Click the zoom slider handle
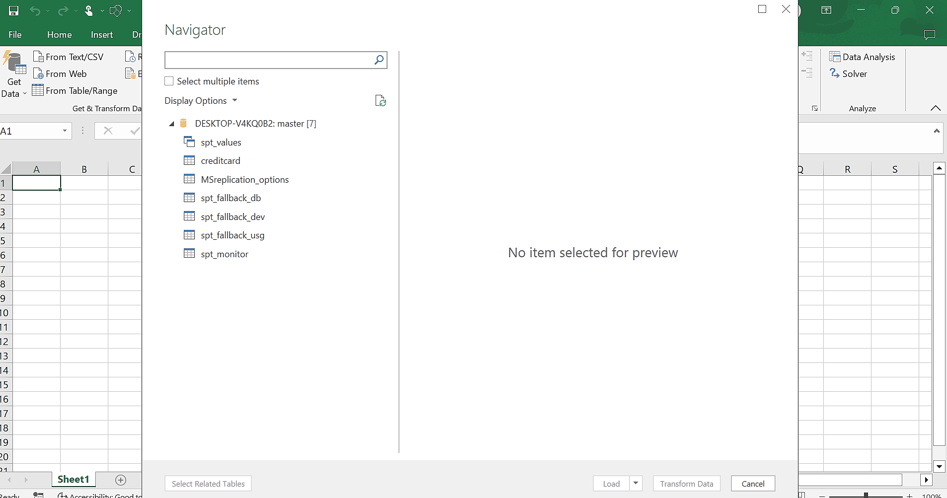 pos(866,495)
